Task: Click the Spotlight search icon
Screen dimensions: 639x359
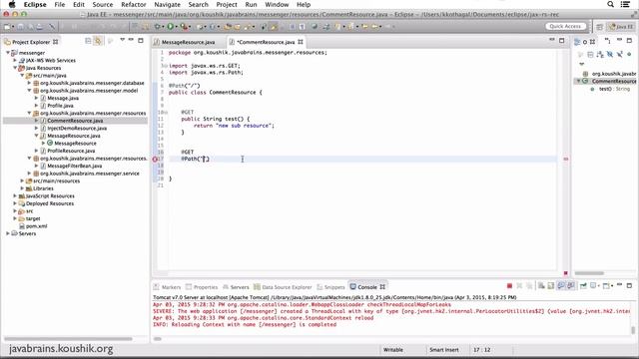Action: point(610,4)
